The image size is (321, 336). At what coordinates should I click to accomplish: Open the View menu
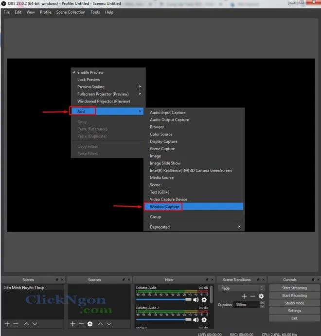[x=31, y=12]
